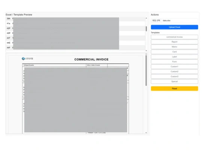Select the Custom1 template
Screen dimensions: 205x154
[175, 66]
